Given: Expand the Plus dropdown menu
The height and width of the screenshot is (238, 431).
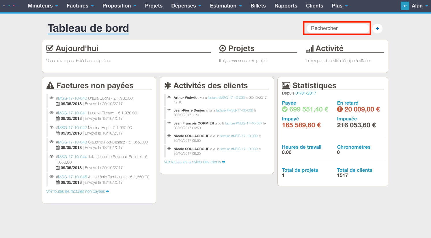Looking at the screenshot, I should click(340, 6).
